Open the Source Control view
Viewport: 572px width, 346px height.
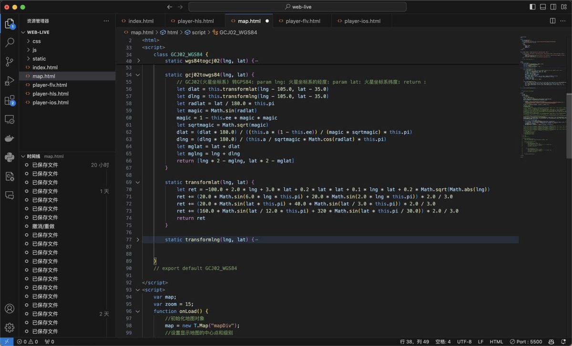pos(10,61)
